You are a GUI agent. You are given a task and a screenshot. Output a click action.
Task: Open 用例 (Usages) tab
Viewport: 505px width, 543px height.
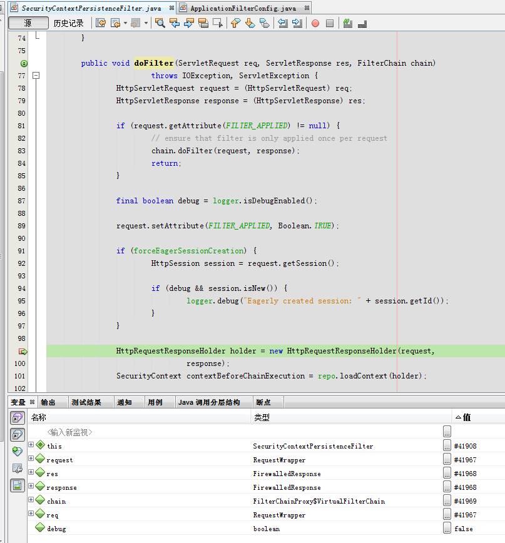click(x=155, y=402)
